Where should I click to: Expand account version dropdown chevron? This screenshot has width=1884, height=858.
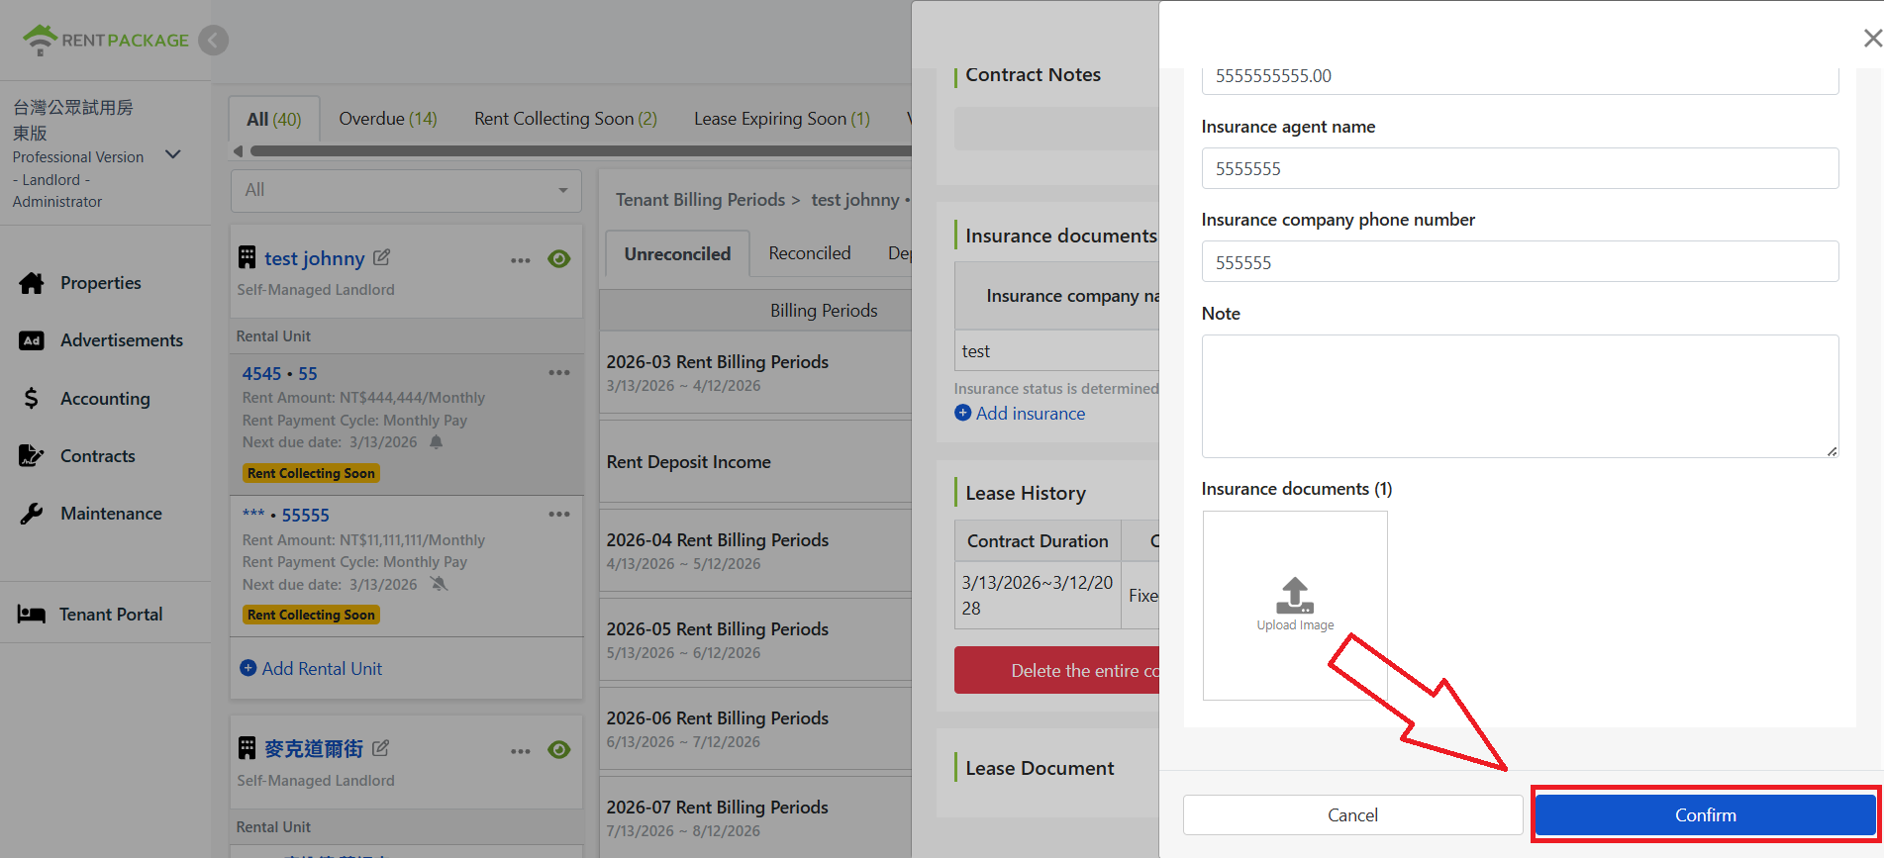click(173, 154)
